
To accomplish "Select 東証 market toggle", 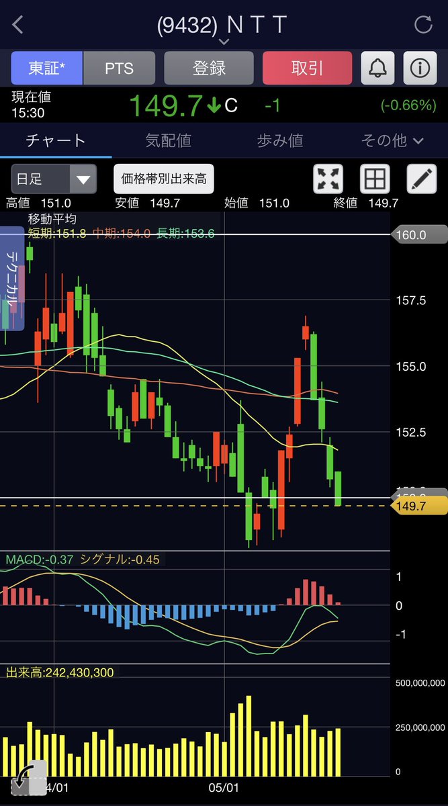I will (x=46, y=68).
